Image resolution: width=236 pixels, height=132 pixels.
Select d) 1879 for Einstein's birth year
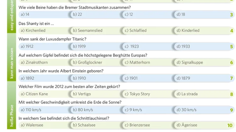point(199,78)
